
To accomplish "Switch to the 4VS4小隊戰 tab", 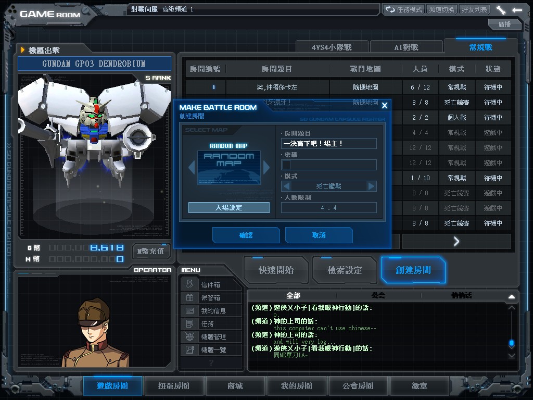I will (332, 47).
